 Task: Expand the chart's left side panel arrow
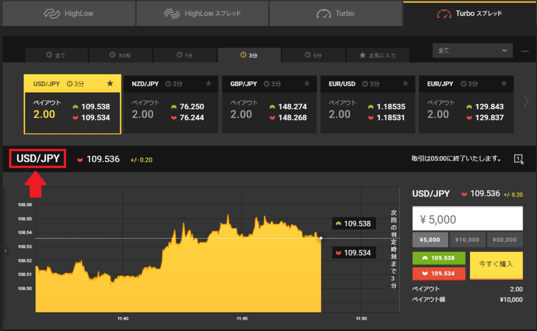tap(5, 251)
